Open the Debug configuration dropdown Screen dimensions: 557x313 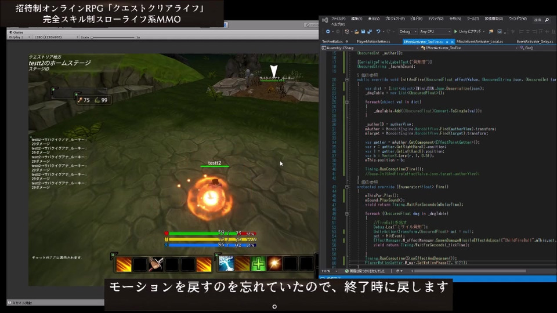tap(407, 31)
